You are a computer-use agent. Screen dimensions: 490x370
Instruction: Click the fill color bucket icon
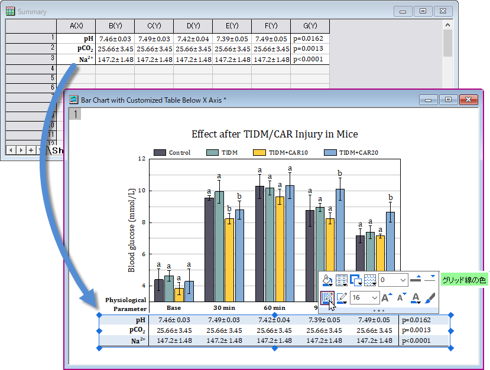pos(327,280)
